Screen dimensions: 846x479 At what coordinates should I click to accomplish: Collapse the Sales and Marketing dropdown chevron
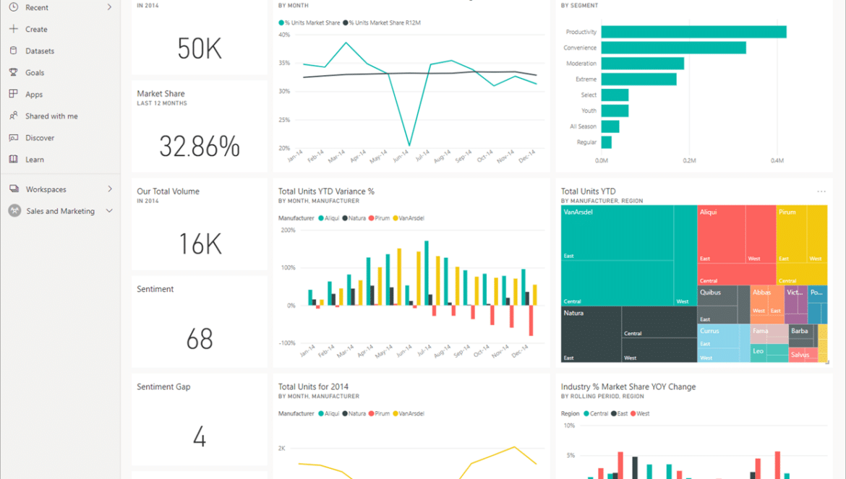tap(110, 211)
